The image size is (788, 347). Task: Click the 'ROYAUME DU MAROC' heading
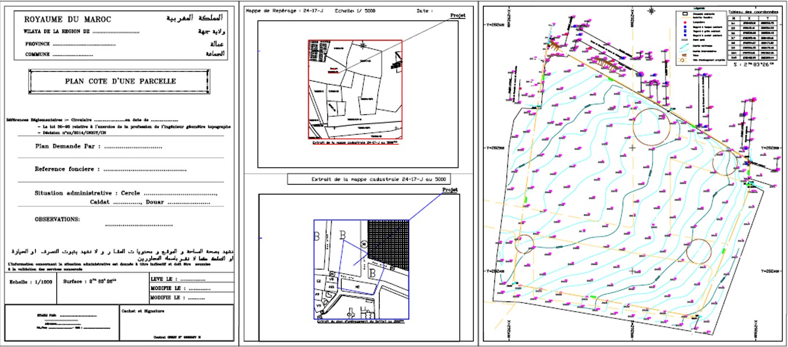point(67,20)
